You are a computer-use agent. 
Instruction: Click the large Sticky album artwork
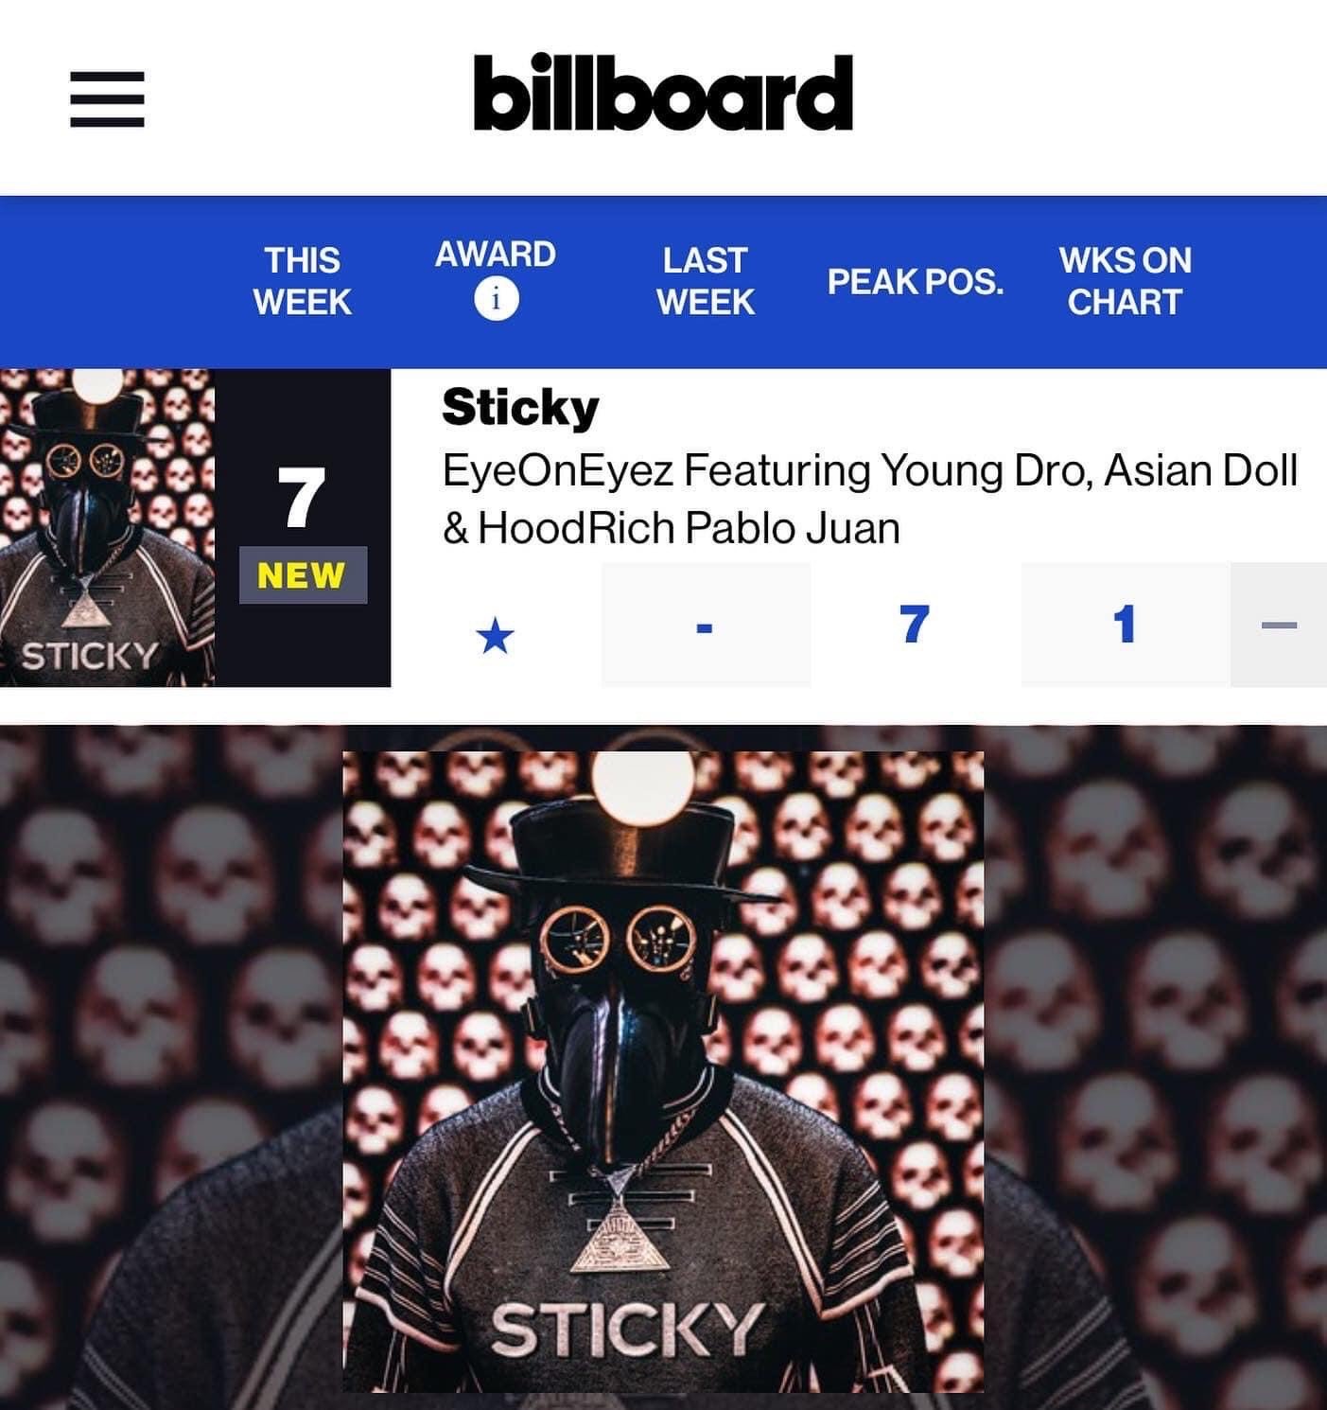pyautogui.click(x=663, y=1071)
